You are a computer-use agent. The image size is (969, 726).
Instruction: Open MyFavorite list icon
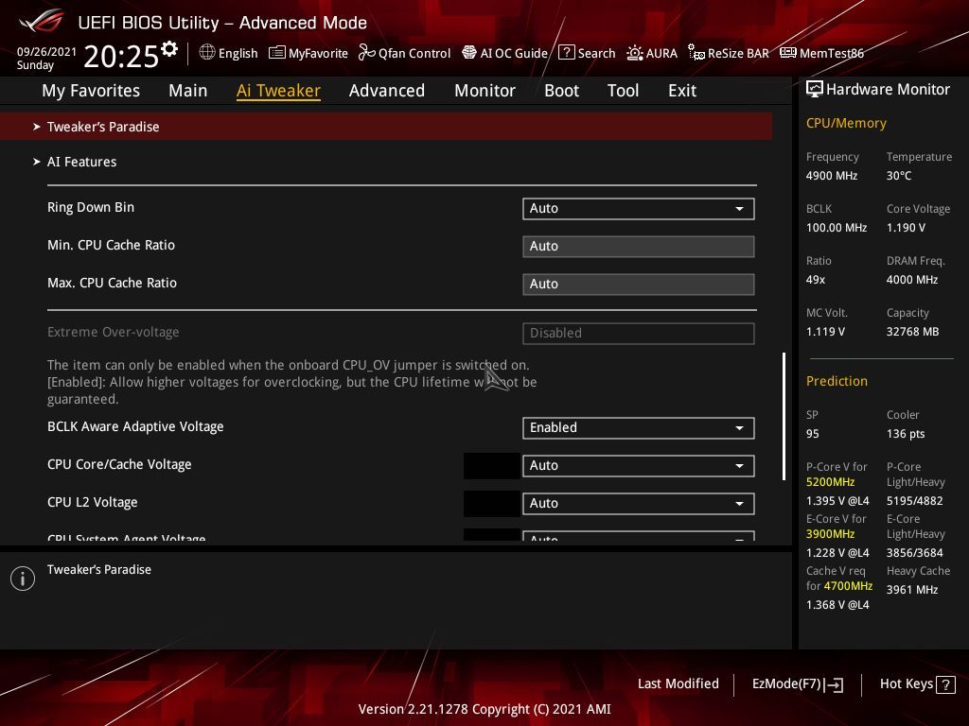(277, 53)
